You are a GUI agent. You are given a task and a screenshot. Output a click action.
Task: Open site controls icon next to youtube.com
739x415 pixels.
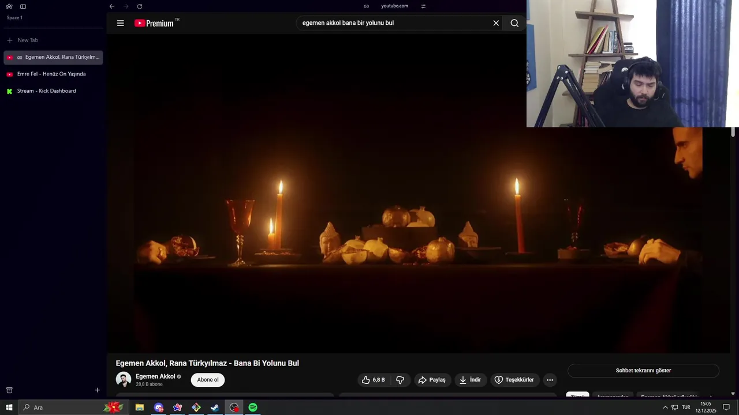423,6
